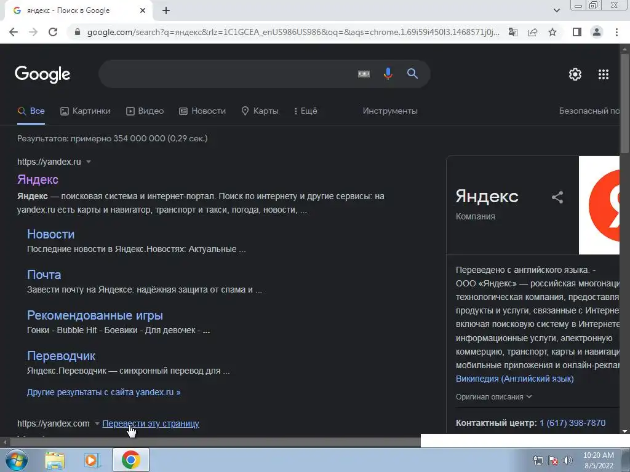Start voice search with the microphone icon
630x472 pixels.
point(388,74)
